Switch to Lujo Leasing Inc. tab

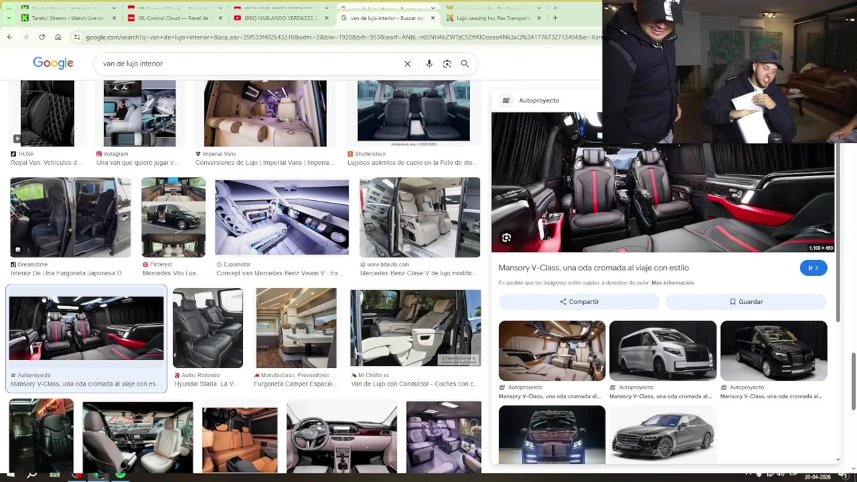click(x=494, y=18)
